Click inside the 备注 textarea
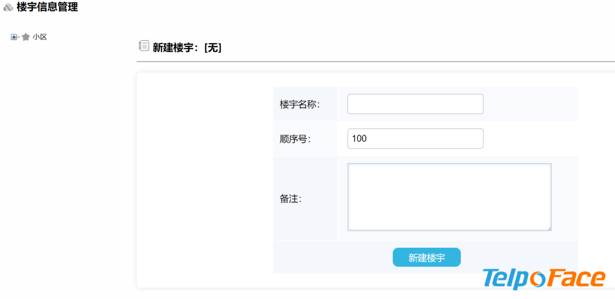This screenshot has height=299, width=615. [x=449, y=197]
